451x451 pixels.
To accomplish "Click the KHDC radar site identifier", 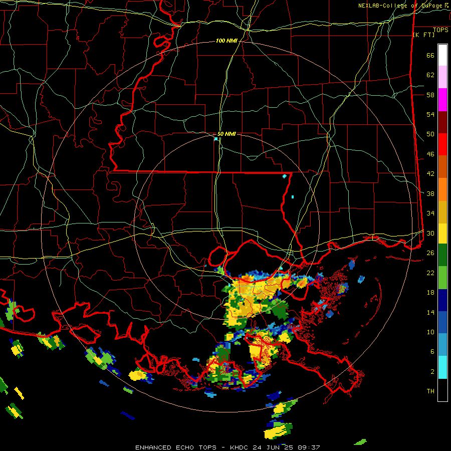I will pos(240,447).
